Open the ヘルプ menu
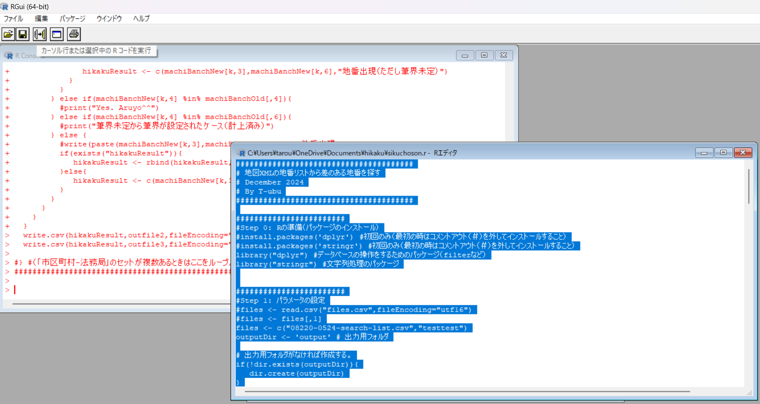Image resolution: width=760 pixels, height=404 pixels. tap(141, 19)
